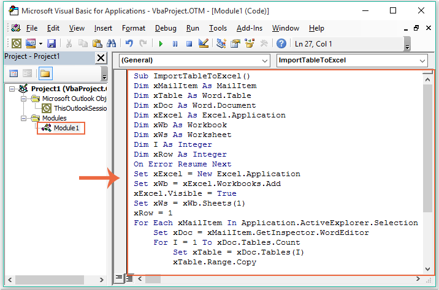Restore the inner code window
The height and width of the screenshot is (290, 439).
(x=416, y=28)
